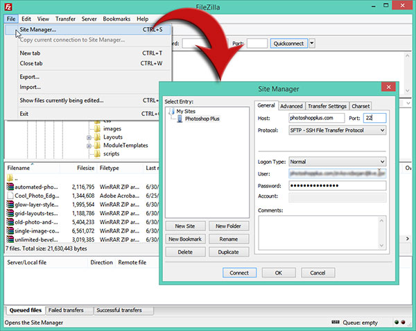
Task: Open the Help menu
Action: [142, 19]
